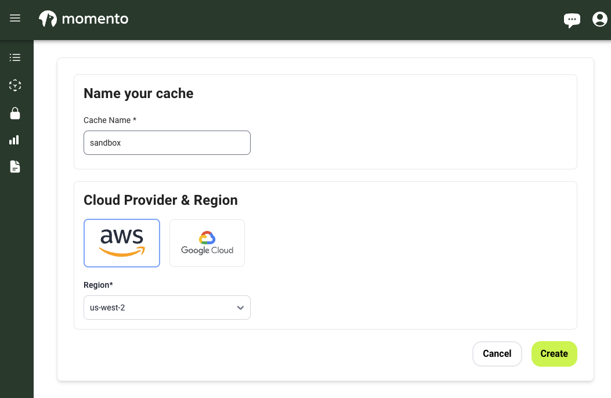Select AWS as cloud provider
611x398 pixels.
122,243
